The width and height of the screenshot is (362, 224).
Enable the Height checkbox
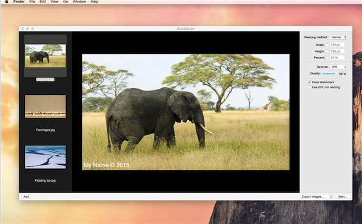tap(327, 51)
